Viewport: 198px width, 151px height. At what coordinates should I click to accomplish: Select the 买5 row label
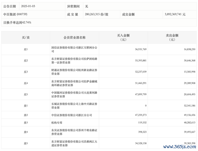[x=26, y=94]
